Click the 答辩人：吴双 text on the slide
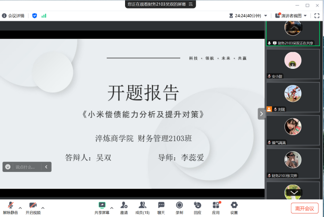The width and height of the screenshot is (324, 217). (88, 157)
